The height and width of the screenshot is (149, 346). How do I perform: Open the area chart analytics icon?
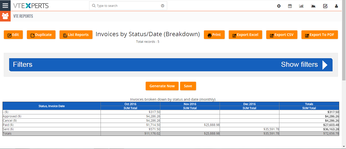click(313, 6)
